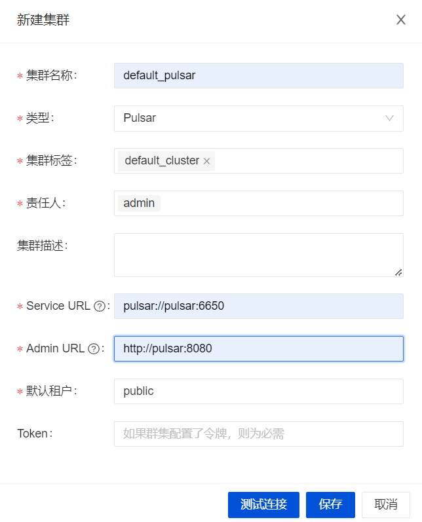Click the 测试连接 button
The height and width of the screenshot is (522, 422).
tap(263, 504)
